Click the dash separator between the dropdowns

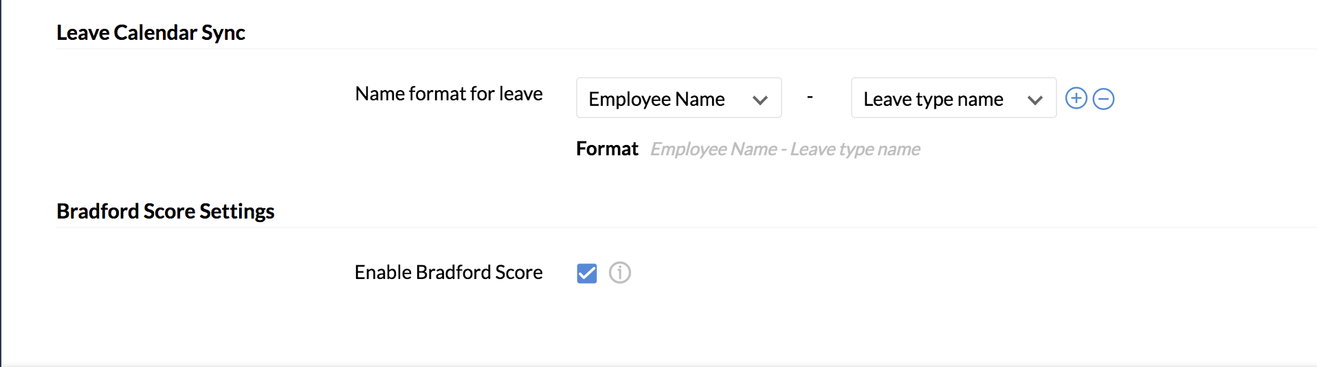tap(810, 98)
